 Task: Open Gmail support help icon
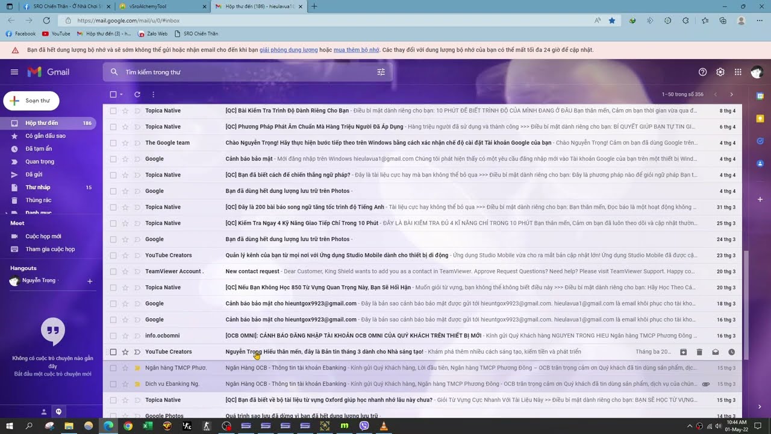click(x=702, y=72)
